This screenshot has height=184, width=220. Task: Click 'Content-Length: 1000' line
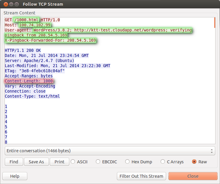click(x=29, y=81)
